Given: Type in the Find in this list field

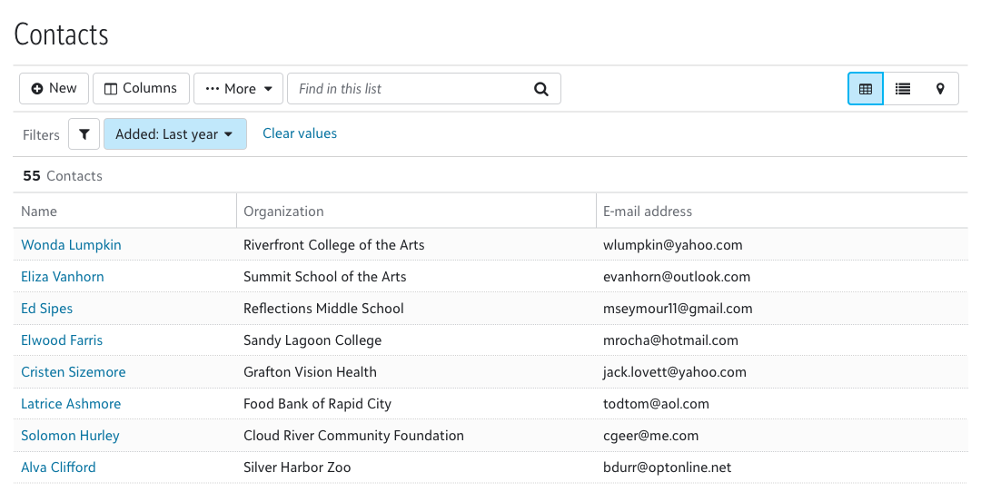Looking at the screenshot, I should [x=409, y=89].
